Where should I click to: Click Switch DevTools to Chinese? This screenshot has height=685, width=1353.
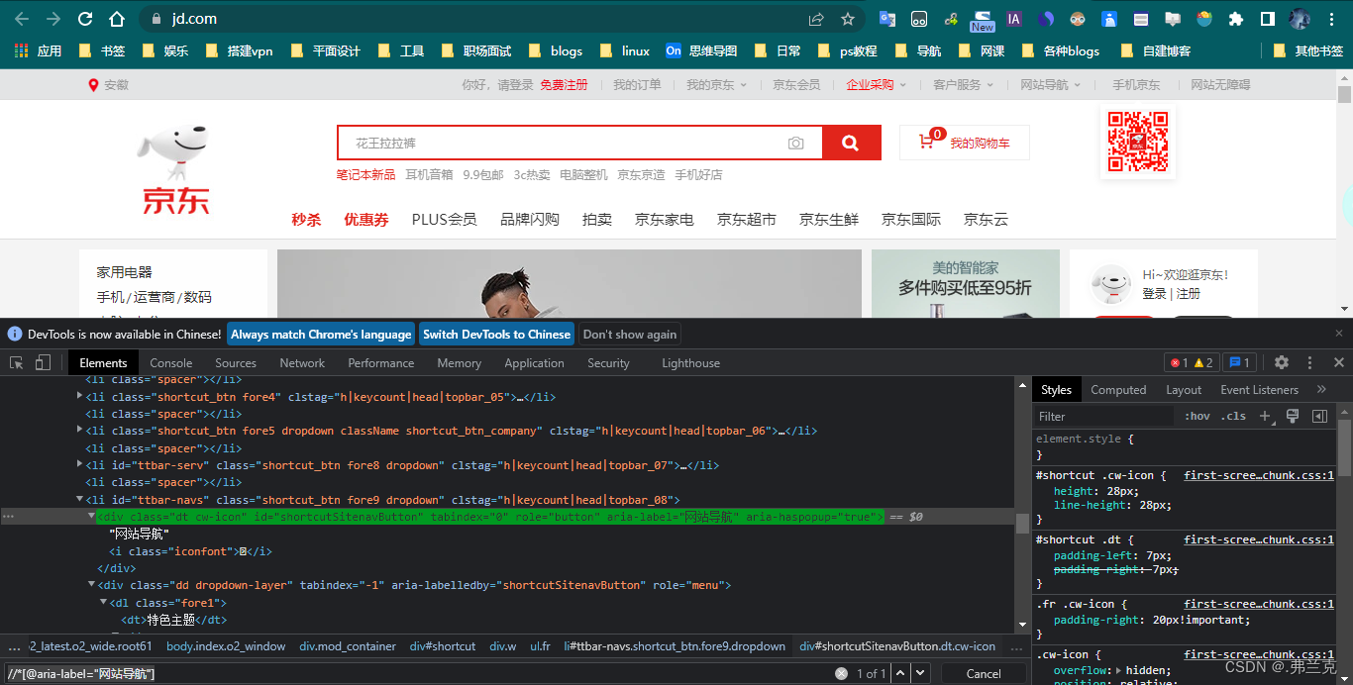(x=496, y=334)
